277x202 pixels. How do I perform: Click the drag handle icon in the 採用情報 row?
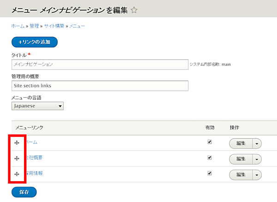pos(17,174)
